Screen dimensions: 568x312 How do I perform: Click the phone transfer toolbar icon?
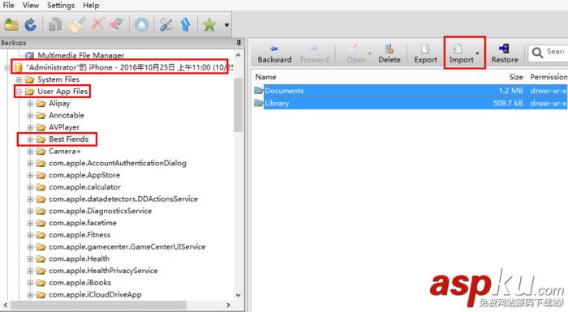click(x=117, y=25)
